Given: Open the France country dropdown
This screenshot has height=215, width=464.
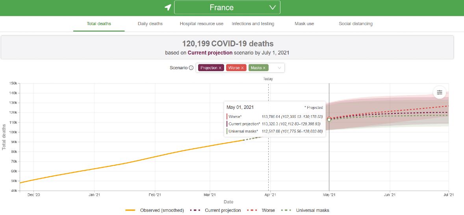Looking at the screenshot, I should (x=227, y=7).
